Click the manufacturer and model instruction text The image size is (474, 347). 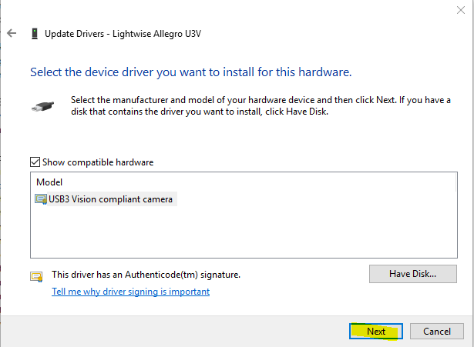pyautogui.click(x=261, y=105)
